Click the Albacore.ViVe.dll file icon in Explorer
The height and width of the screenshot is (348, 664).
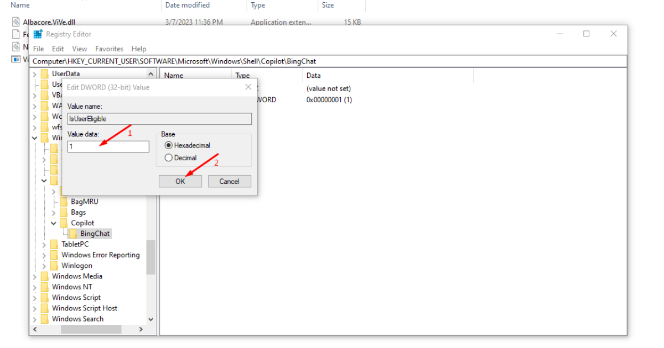click(x=16, y=22)
